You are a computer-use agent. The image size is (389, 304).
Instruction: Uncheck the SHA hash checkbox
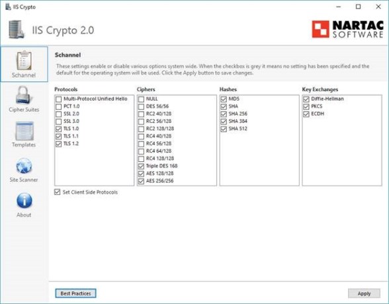224,106
